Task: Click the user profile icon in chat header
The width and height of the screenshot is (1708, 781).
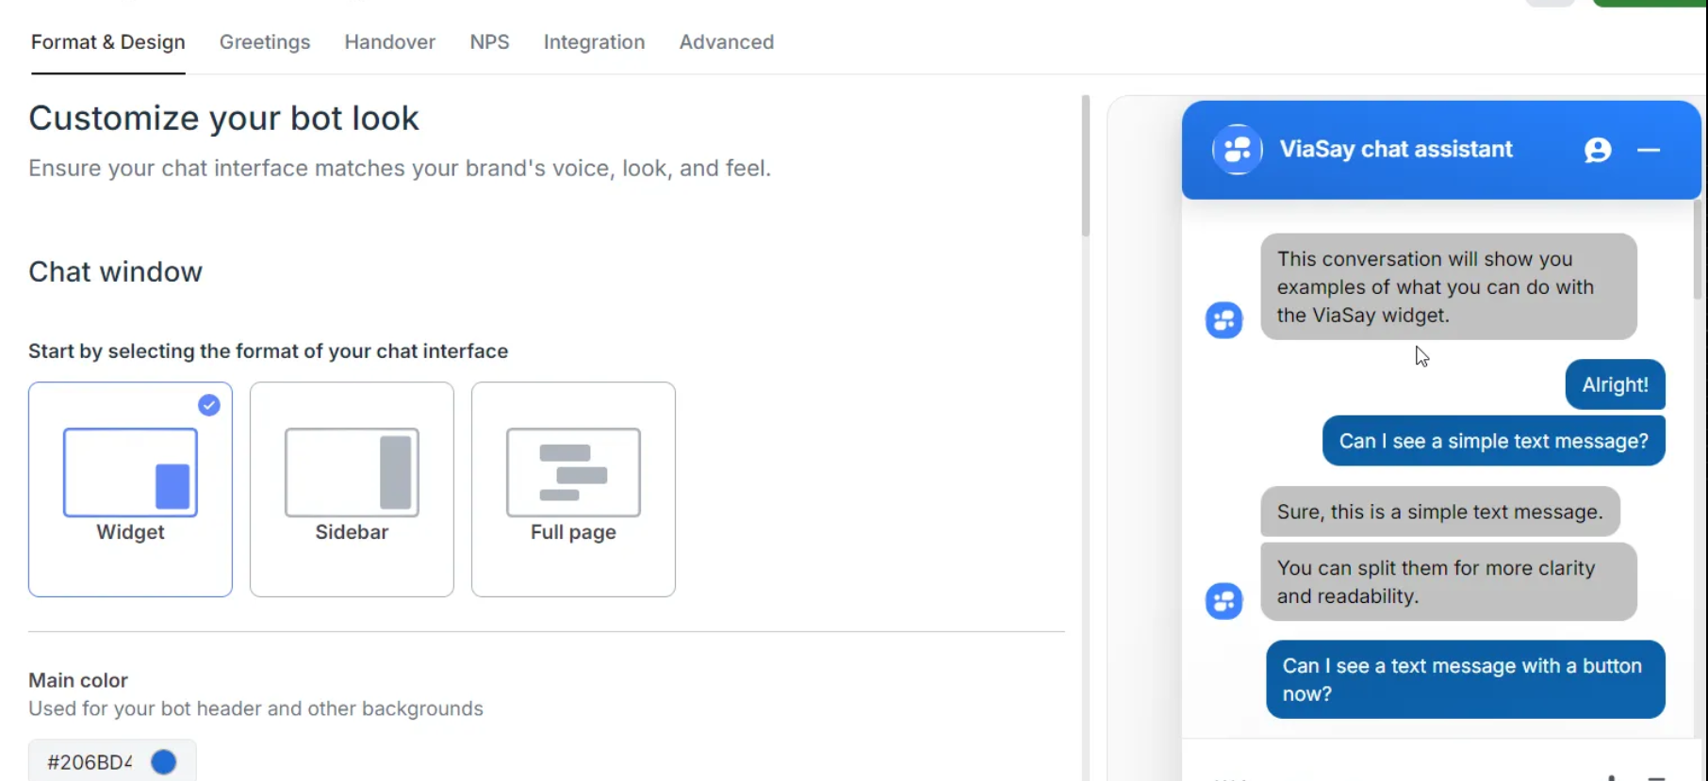Action: pos(1598,150)
